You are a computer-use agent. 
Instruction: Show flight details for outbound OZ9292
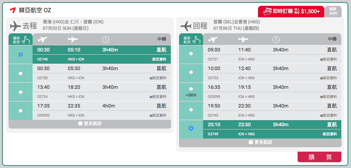[158, 115]
